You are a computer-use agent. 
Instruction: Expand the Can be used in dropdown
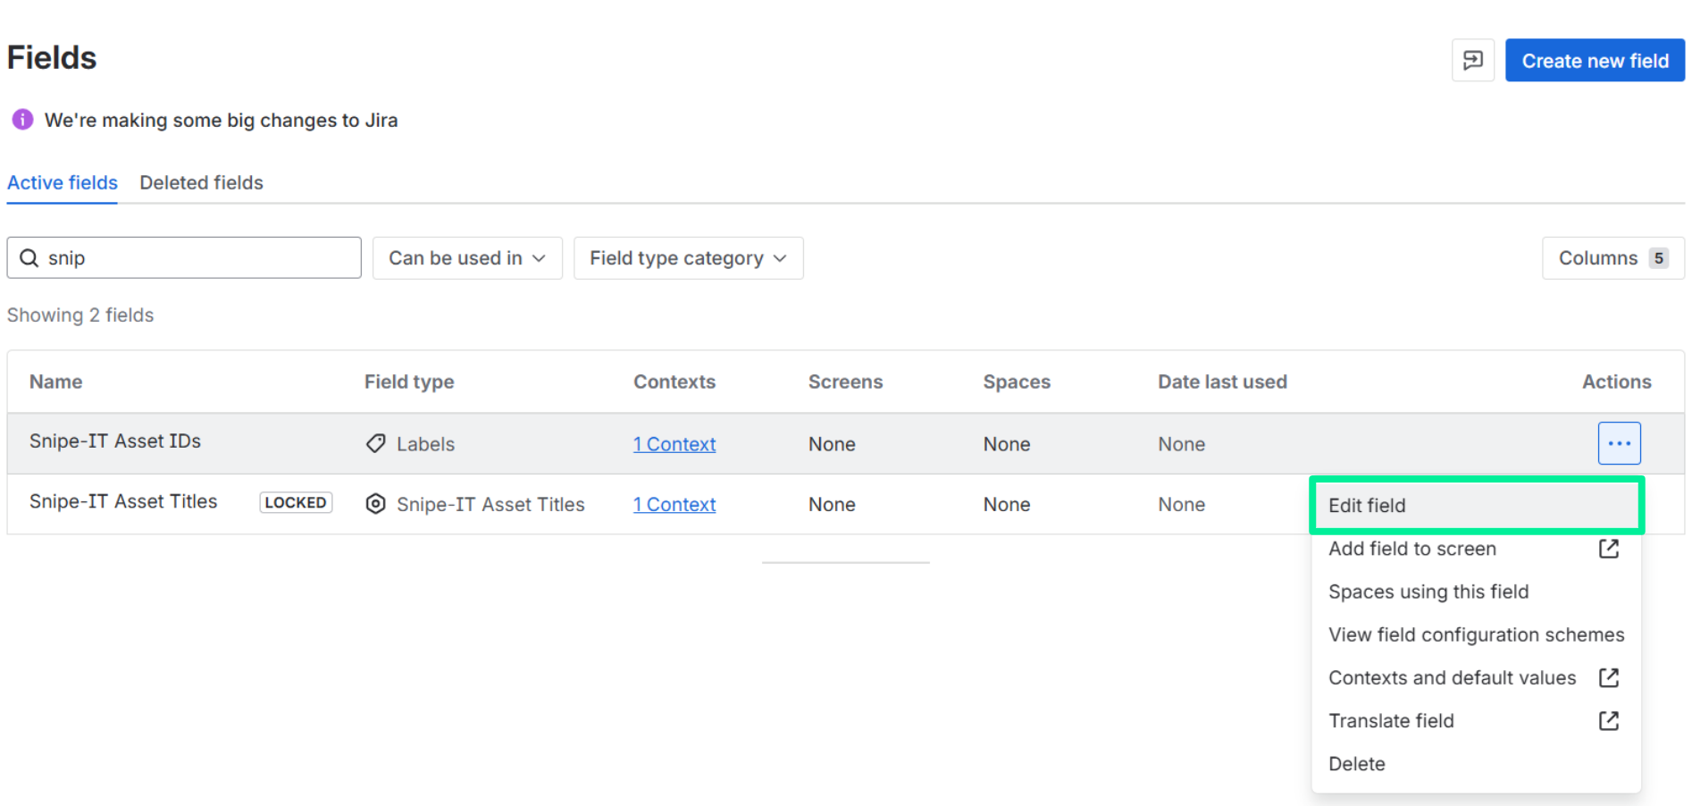pos(466,258)
